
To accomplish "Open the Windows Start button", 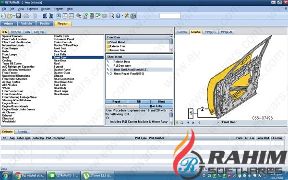I will click(x=5, y=176).
